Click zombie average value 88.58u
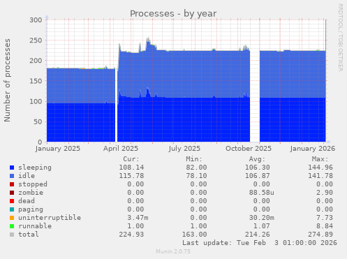The height and width of the screenshot is (259, 347). coord(262,193)
